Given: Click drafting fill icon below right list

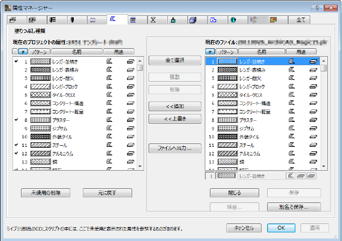Looking at the screenshot, I should [x=290, y=176].
